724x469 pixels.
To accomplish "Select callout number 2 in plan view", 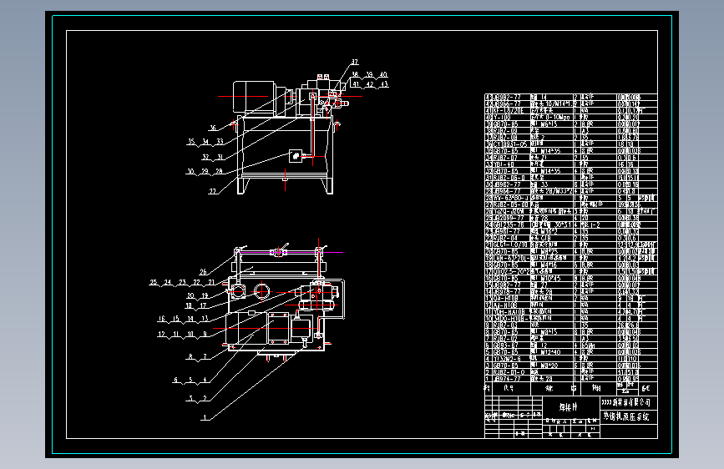I will [x=205, y=398].
